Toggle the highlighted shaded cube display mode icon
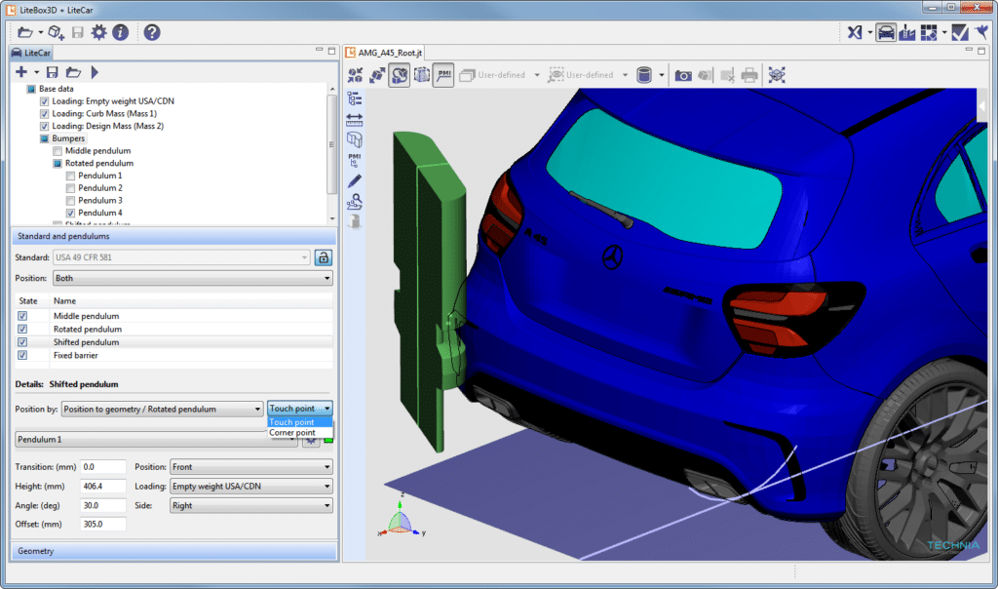 click(399, 75)
